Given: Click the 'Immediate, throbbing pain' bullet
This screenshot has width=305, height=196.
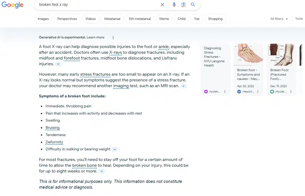Looking at the screenshot, I should (x=68, y=106).
